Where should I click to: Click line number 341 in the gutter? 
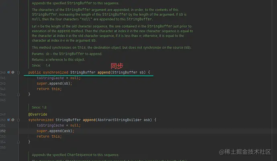coord(3,78)
